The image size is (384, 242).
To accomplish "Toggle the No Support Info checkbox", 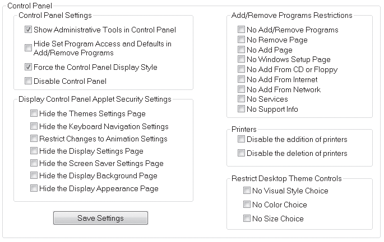I will click(x=241, y=109).
